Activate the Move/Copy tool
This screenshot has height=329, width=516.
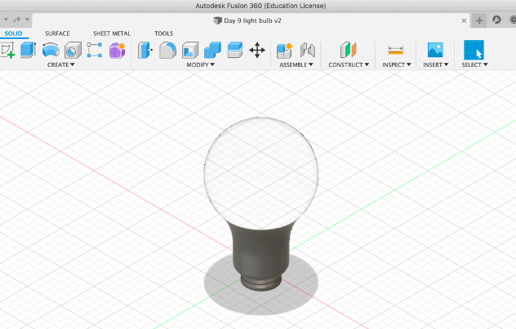(257, 51)
